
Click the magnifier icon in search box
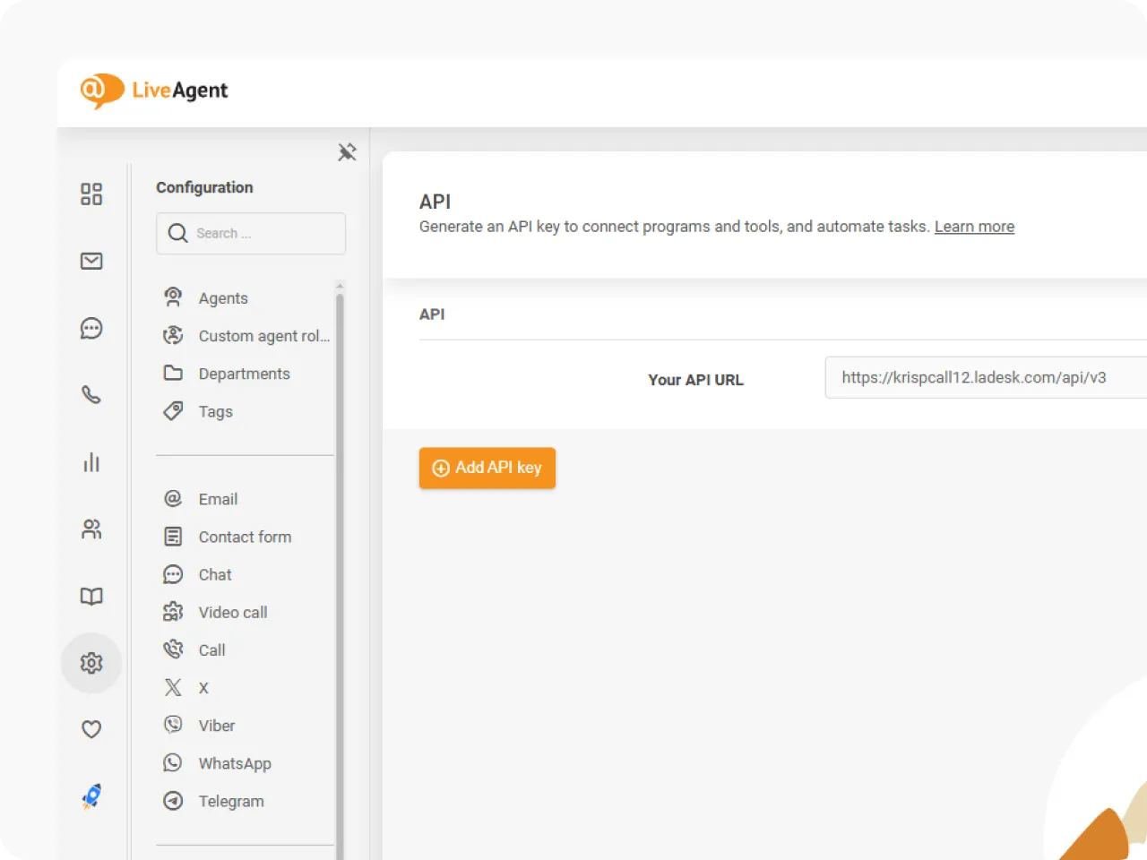click(177, 233)
